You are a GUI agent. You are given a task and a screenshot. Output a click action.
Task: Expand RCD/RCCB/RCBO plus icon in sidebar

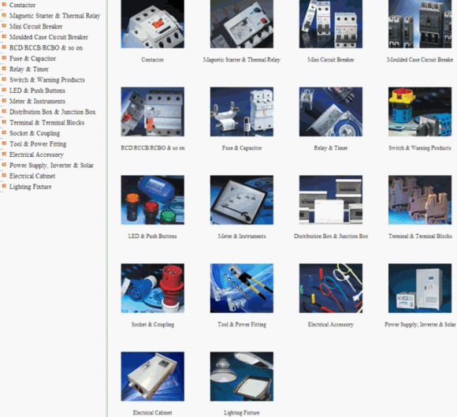coord(4,47)
